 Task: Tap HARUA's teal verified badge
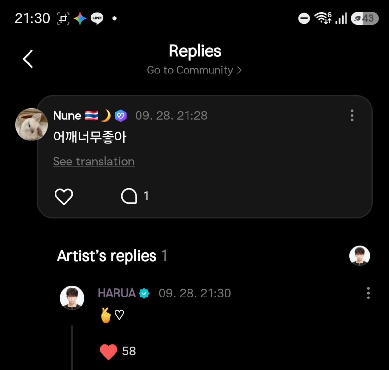click(144, 294)
